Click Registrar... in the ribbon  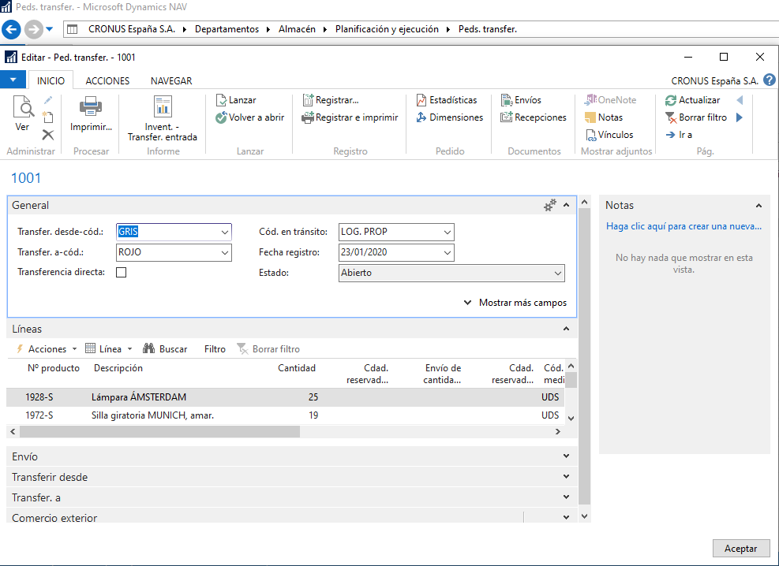pos(331,100)
